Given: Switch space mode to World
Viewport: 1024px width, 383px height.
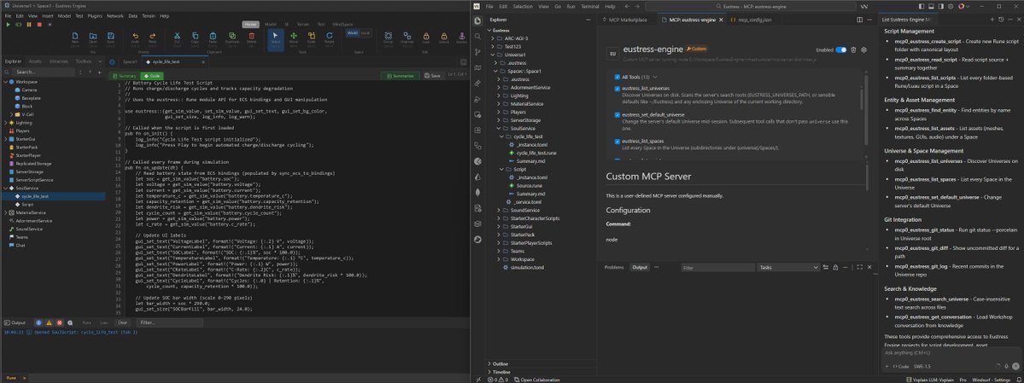Looking at the screenshot, I should [353, 32].
